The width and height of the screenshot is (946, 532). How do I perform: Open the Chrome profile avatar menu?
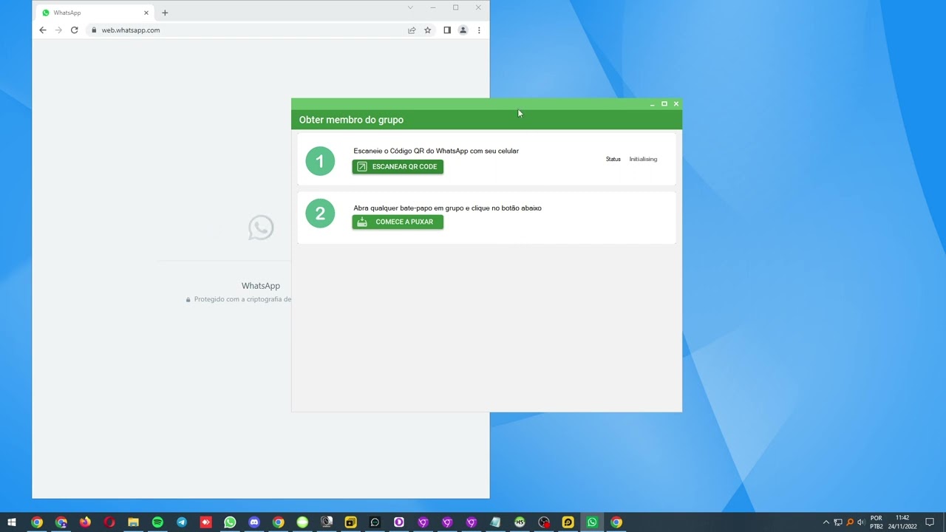tap(463, 30)
